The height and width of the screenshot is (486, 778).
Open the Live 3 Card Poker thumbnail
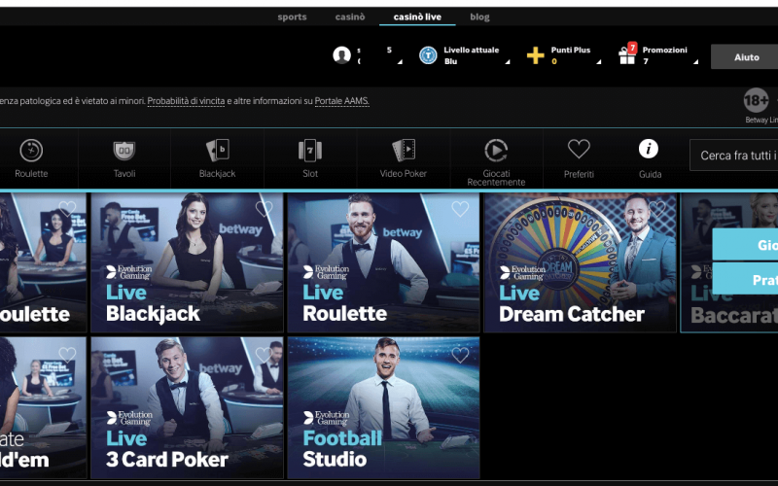tap(187, 407)
